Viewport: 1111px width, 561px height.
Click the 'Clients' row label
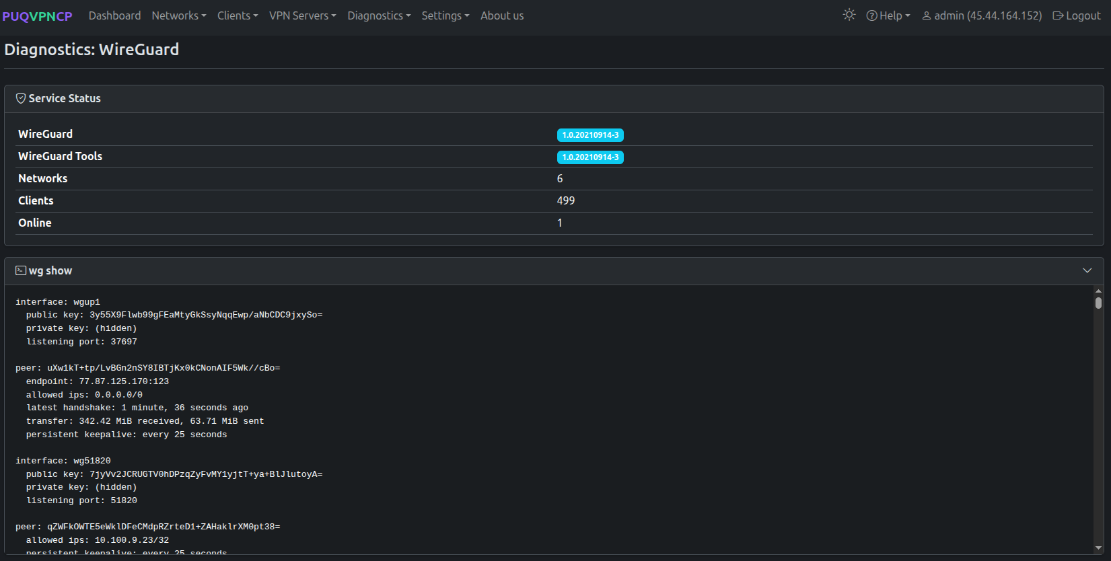[36, 200]
